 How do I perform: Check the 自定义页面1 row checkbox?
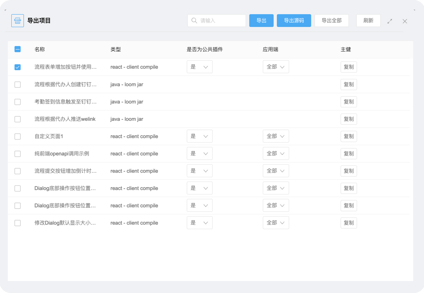point(18,136)
